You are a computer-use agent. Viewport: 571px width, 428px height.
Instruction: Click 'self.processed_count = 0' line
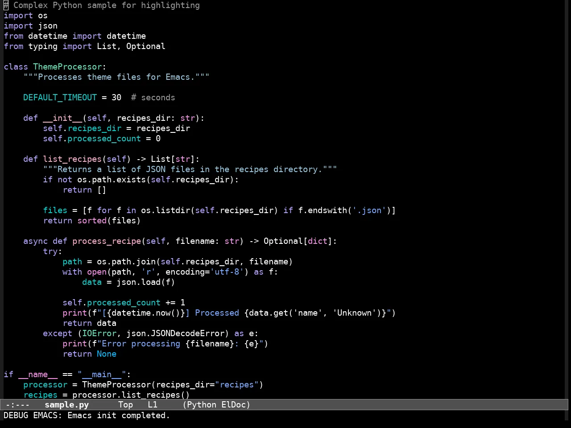pyautogui.click(x=102, y=139)
